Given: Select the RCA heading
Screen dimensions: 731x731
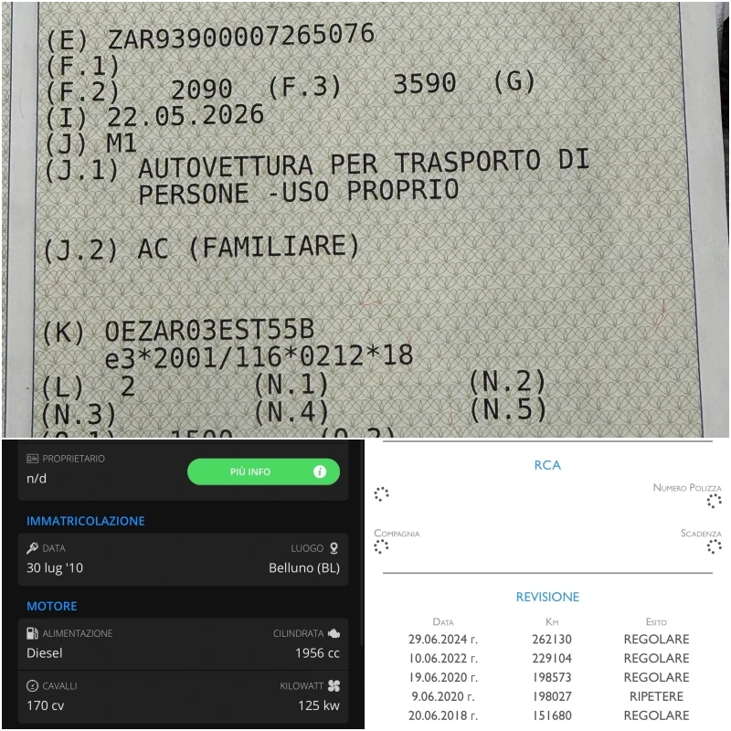Looking at the screenshot, I should [547, 465].
